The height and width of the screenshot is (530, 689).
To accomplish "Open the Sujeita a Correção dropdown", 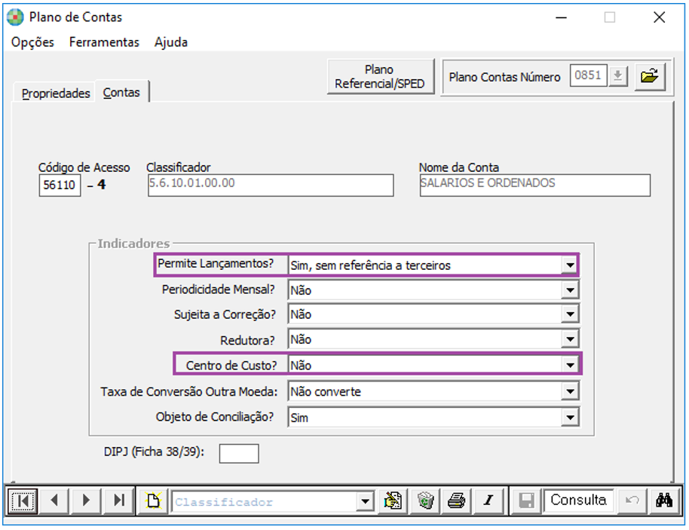I will pos(570,314).
